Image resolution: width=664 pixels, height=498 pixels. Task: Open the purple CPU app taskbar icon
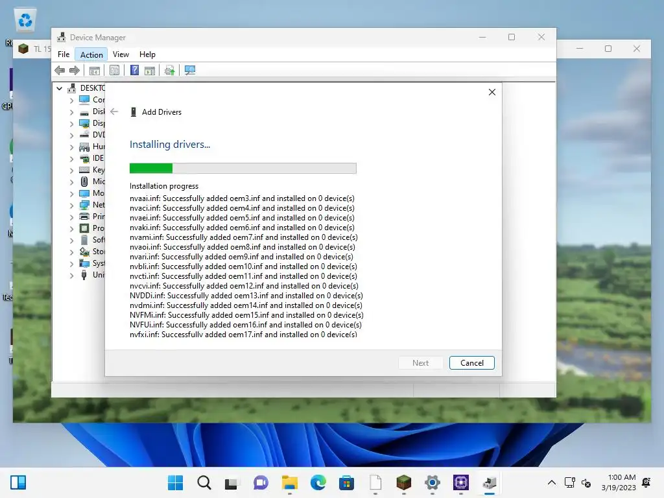point(461,482)
